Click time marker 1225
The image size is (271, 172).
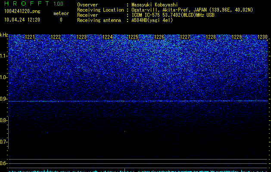coord(133,37)
